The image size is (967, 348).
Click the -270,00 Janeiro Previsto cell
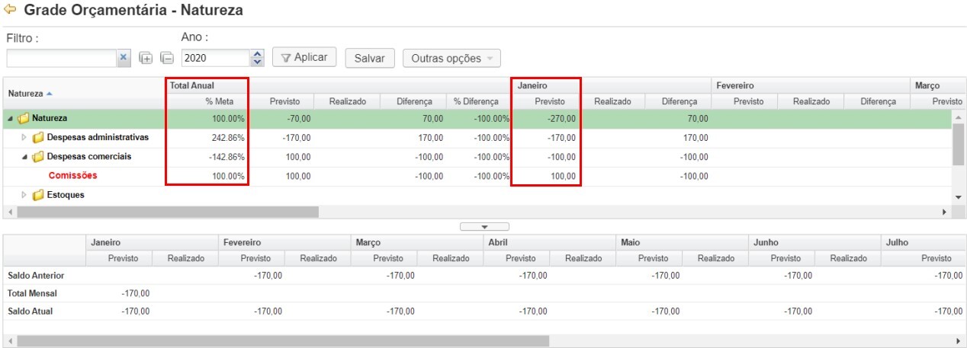[546, 119]
